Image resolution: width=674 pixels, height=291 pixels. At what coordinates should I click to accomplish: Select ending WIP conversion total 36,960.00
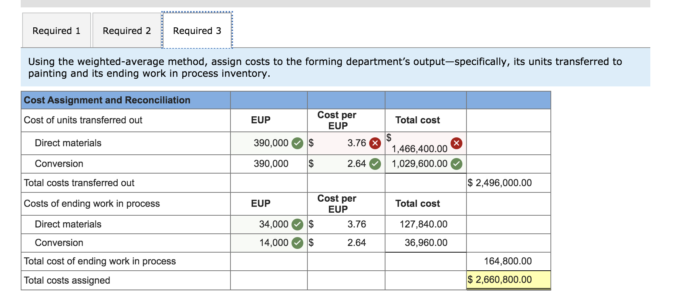click(x=426, y=243)
